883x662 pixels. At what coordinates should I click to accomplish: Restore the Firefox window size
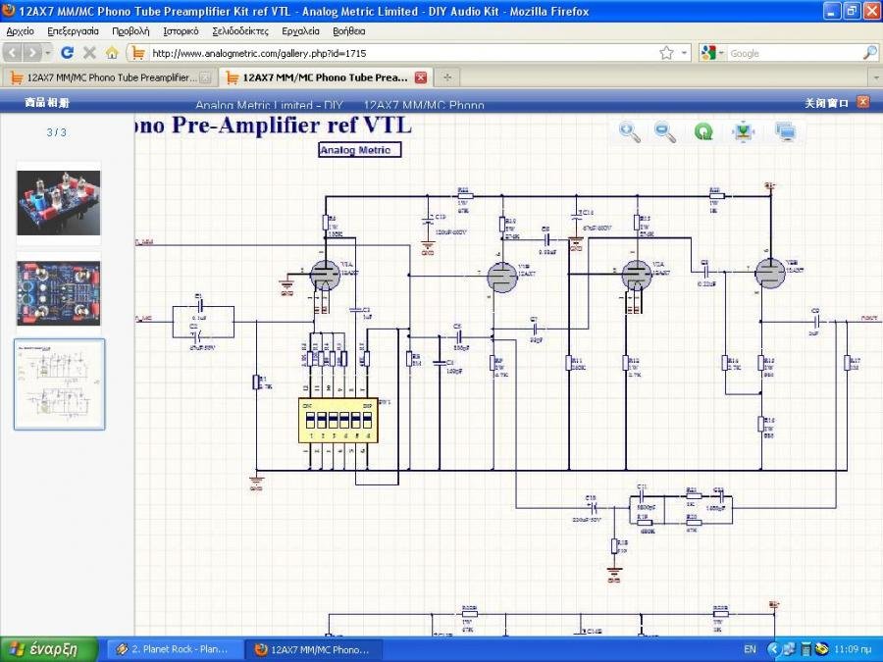[x=852, y=11]
